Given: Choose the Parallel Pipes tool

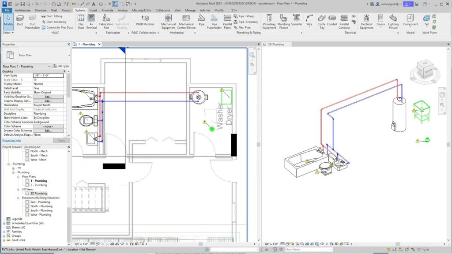Looking at the screenshot, I should click(227, 22).
